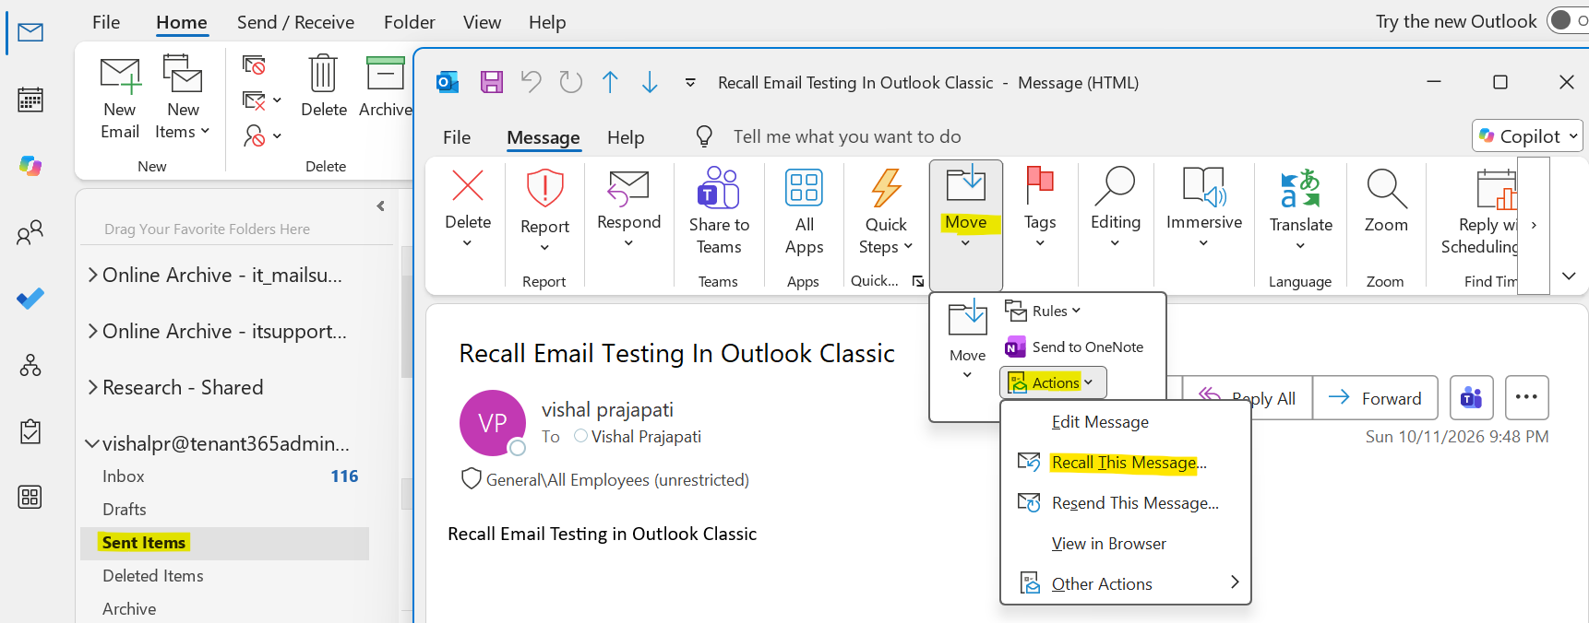Viewport: 1589px width, 623px height.
Task: Open the Translate dropdown
Action: pos(1300,246)
